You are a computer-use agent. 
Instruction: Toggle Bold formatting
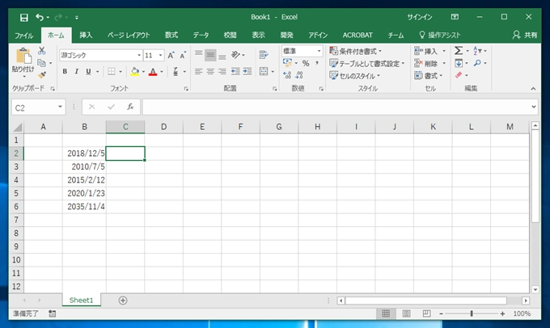coord(65,71)
